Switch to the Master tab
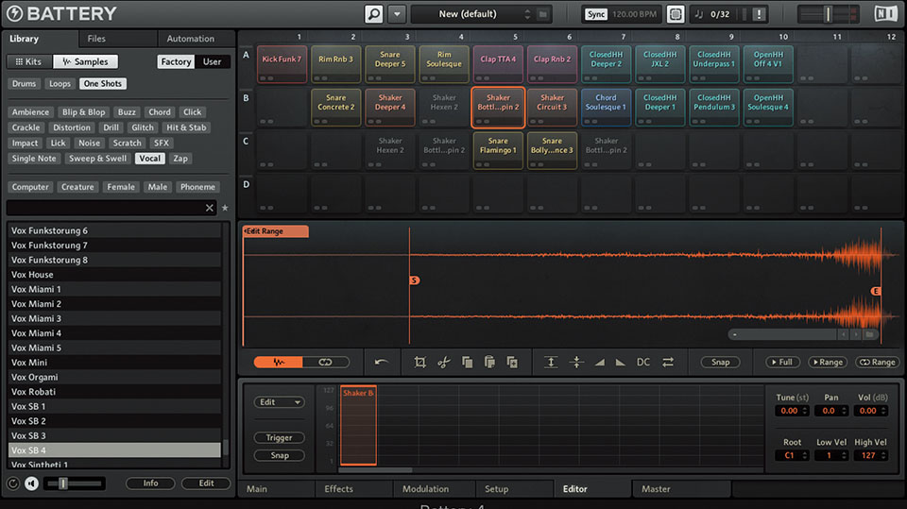Screen dimensions: 907x509 tap(681, 489)
